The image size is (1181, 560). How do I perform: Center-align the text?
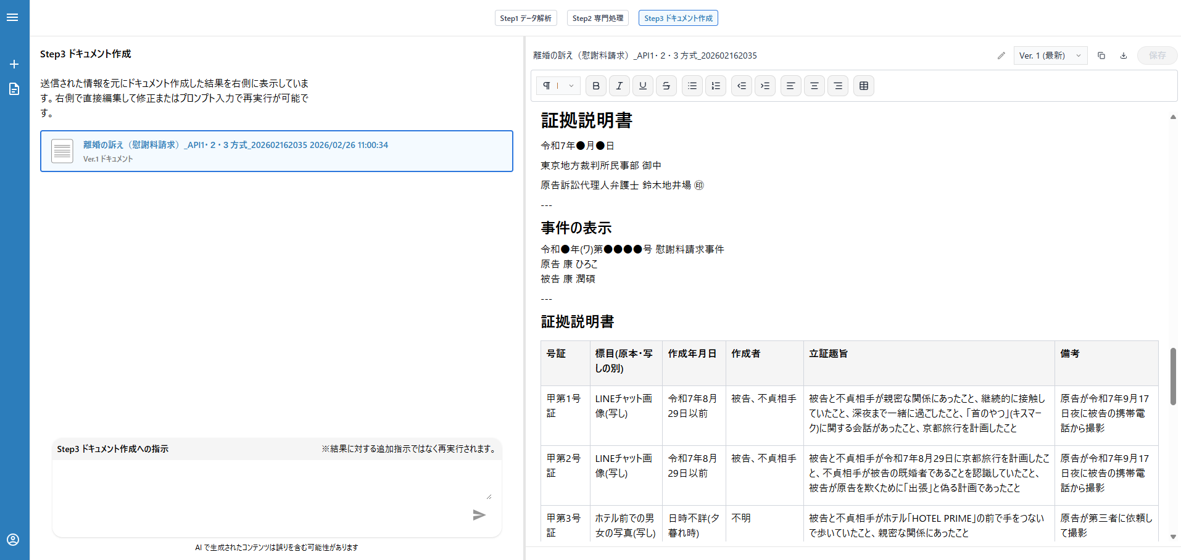click(x=814, y=86)
